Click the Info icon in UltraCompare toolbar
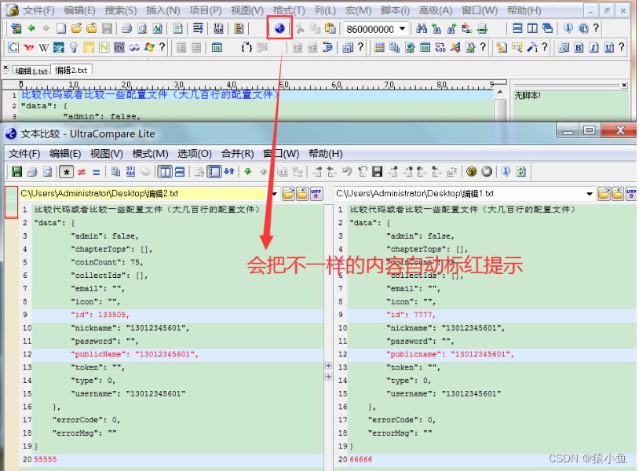Image resolution: width=639 pixels, height=471 pixels. (x=506, y=172)
